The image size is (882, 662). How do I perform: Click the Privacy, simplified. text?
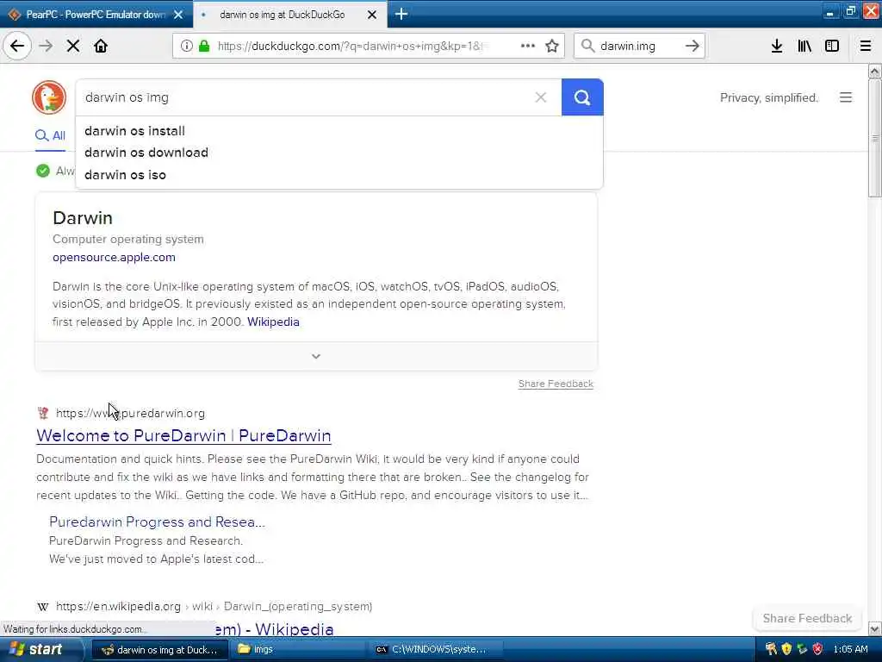[x=769, y=98]
